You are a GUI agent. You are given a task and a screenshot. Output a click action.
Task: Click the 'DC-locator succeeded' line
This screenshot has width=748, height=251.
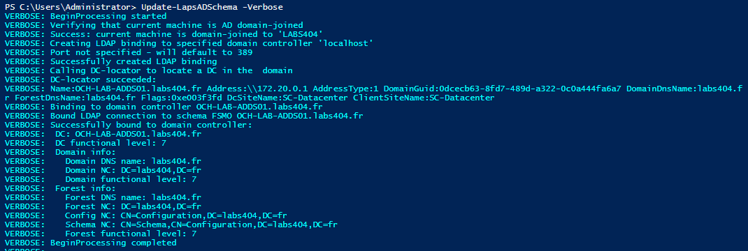[80, 79]
